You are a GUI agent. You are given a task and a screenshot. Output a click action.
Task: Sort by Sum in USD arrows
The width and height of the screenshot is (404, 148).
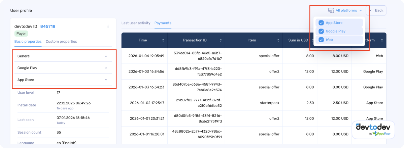click(312, 40)
